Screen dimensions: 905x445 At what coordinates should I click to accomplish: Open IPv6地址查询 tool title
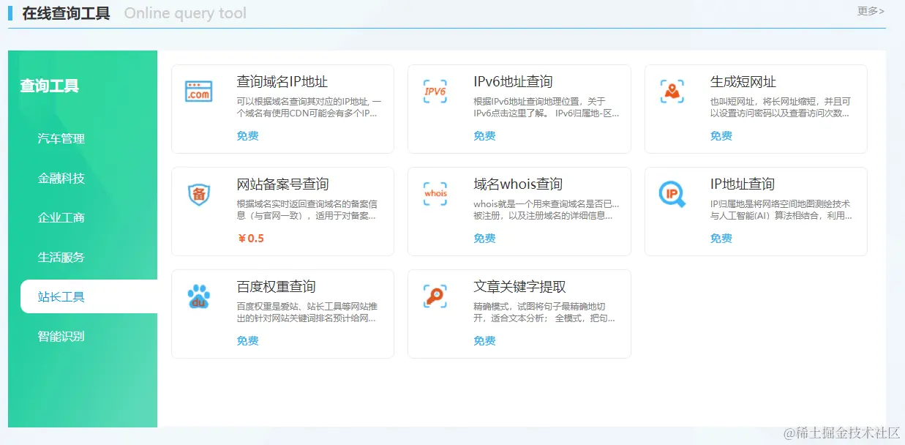coord(513,81)
